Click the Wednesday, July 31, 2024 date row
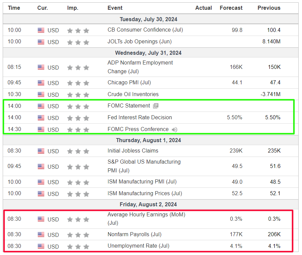 pyautogui.click(x=151, y=53)
